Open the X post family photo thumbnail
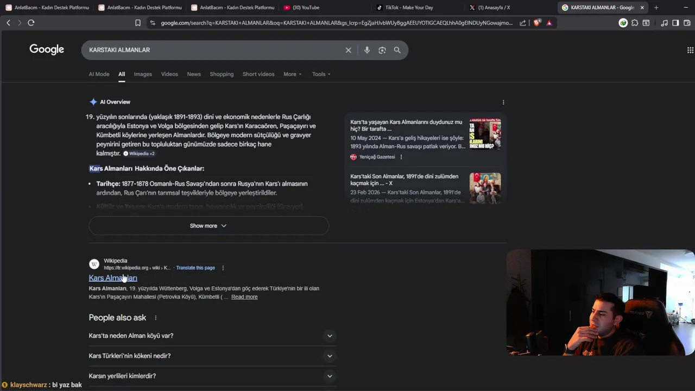This screenshot has height=391, width=695. click(485, 188)
